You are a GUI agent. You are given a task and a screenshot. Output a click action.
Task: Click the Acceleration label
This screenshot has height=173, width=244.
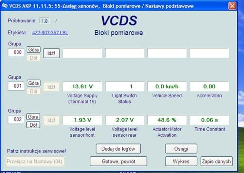209,96
